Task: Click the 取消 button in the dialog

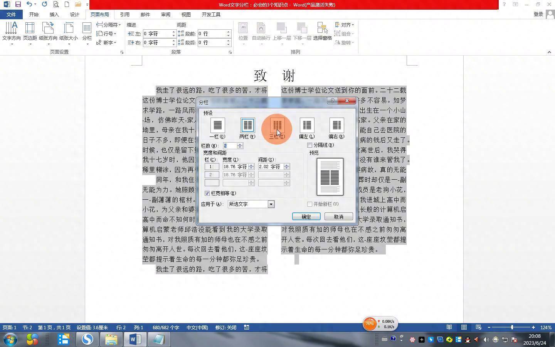Action: (x=338, y=216)
